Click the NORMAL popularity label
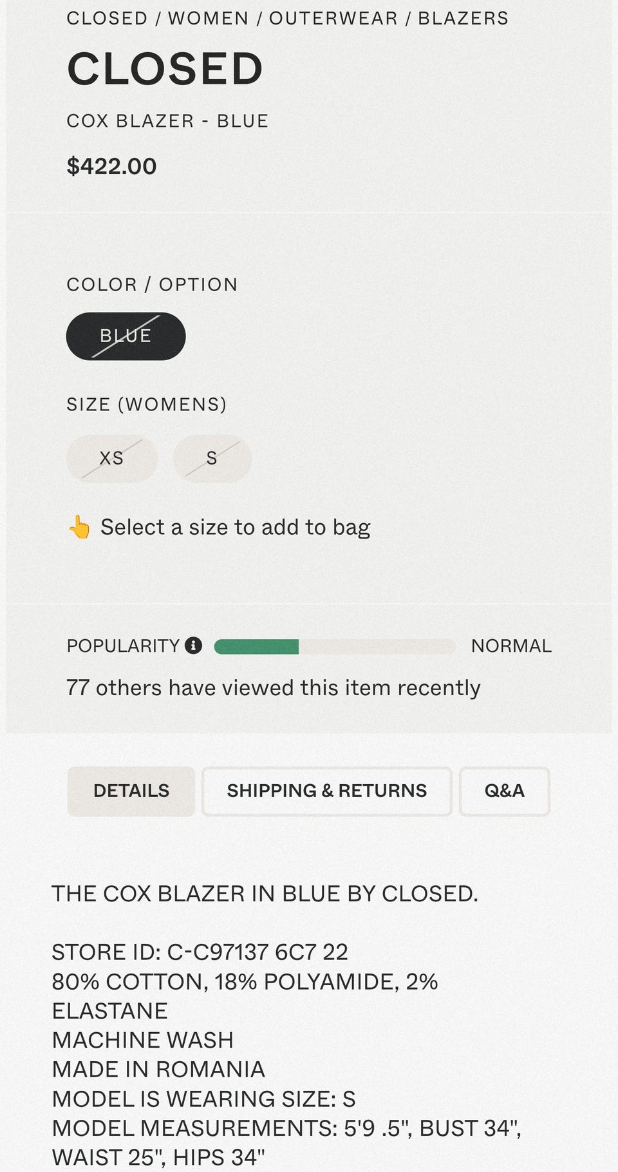The image size is (618, 1172). (511, 646)
